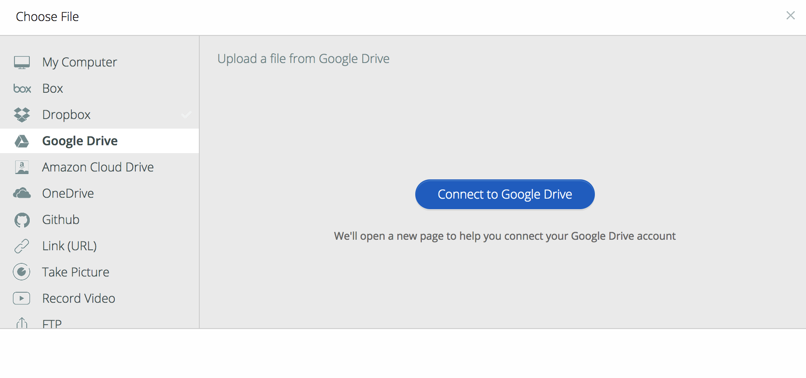The image size is (806, 378).
Task: Click the OneDrive cloud icon
Action: click(x=22, y=193)
